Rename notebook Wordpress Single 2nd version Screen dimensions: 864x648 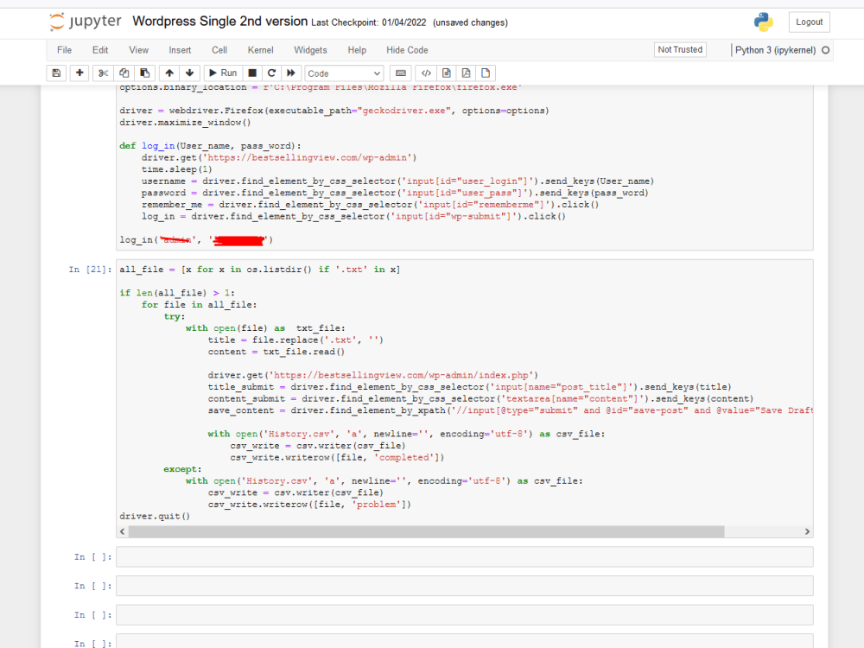point(219,22)
